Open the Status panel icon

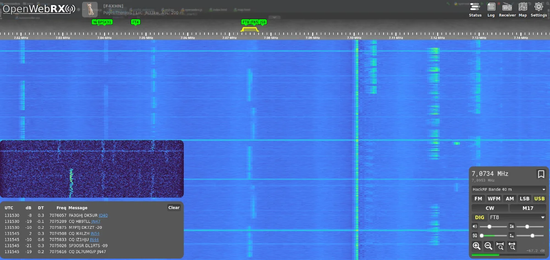[475, 9]
